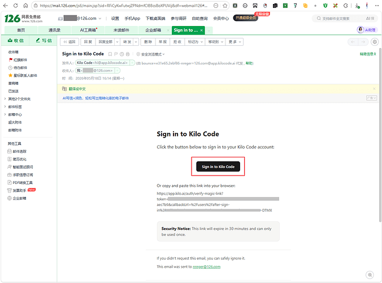This screenshot has width=382, height=283.
Task: Click the black Sign in to Kilo Code button
Action: pyautogui.click(x=218, y=166)
